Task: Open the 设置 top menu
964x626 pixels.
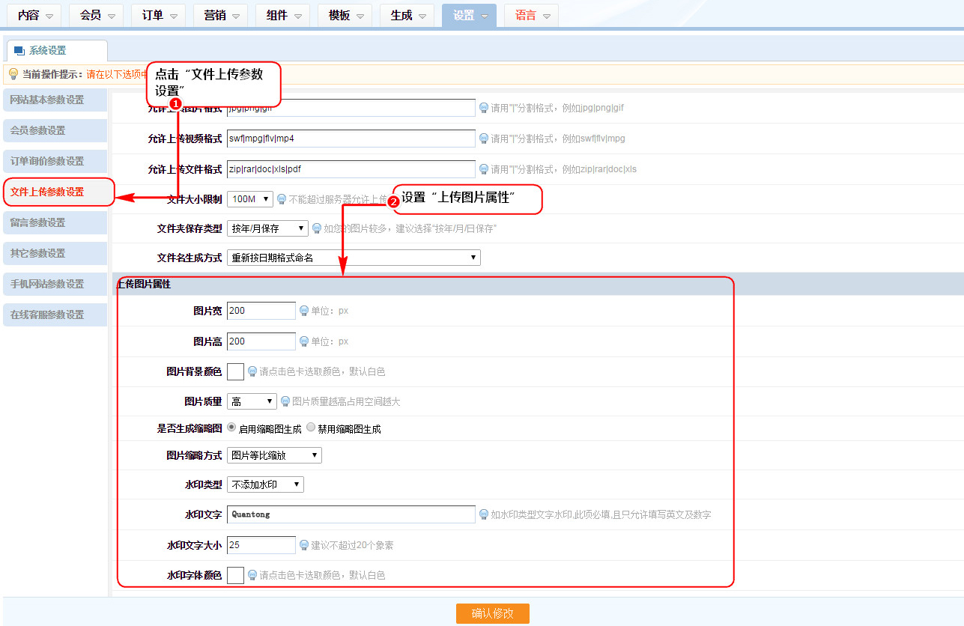Action: coord(469,16)
